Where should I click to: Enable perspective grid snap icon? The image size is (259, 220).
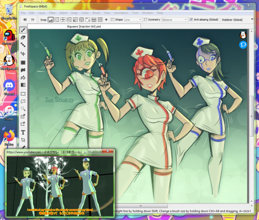click(x=94, y=20)
